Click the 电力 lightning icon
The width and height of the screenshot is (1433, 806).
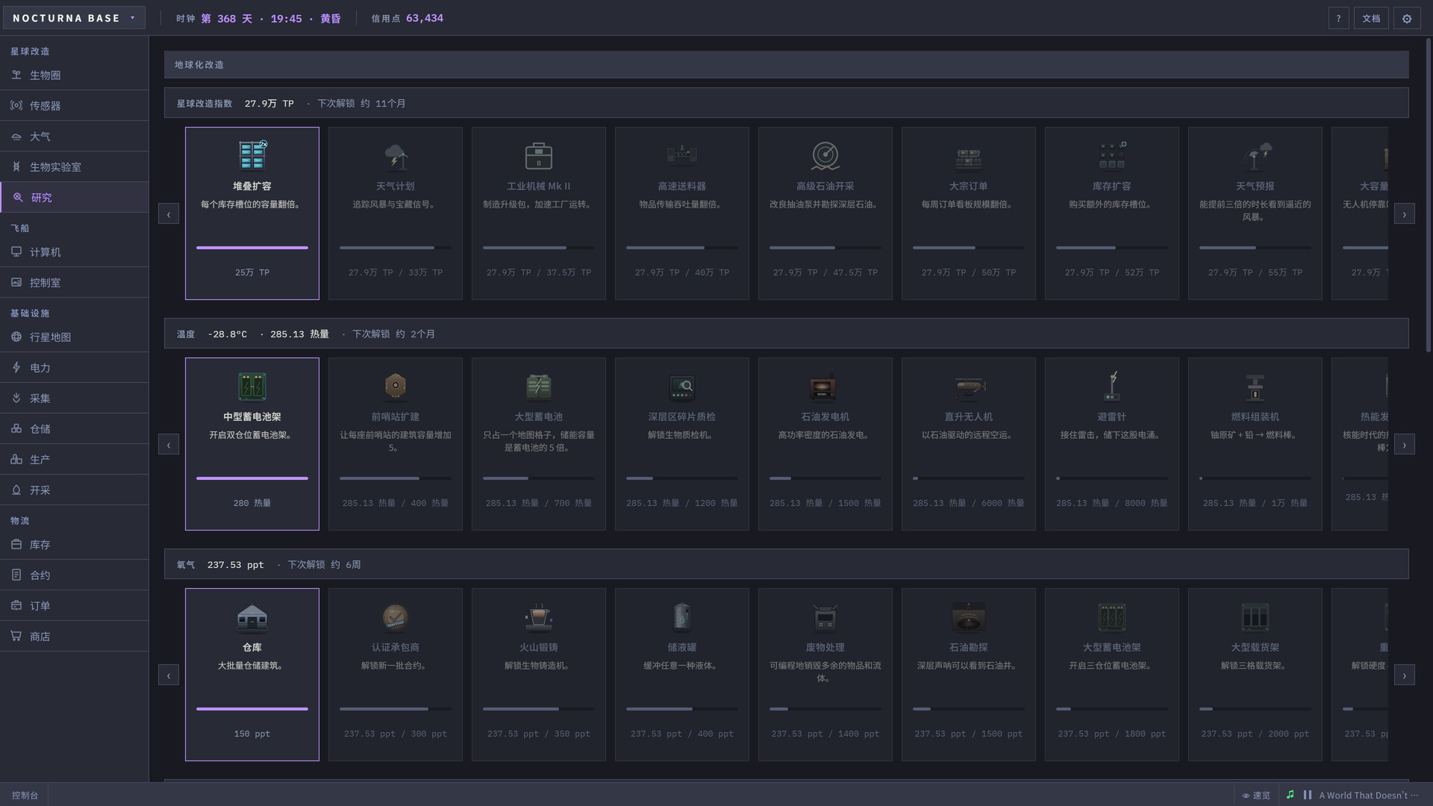point(16,368)
